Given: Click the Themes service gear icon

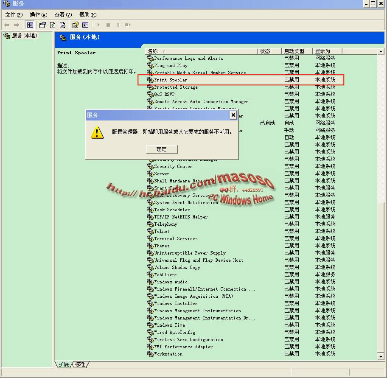Looking at the screenshot, I should [x=150, y=246].
